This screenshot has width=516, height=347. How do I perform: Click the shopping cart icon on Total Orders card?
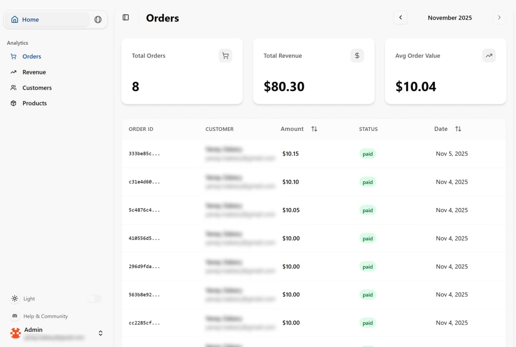225,55
